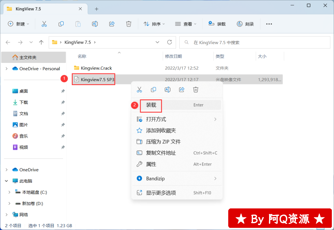Image resolution: width=334 pixels, height=230 pixels.
Task: Click the Cut icon in the toolbar
Action: click(x=44, y=24)
